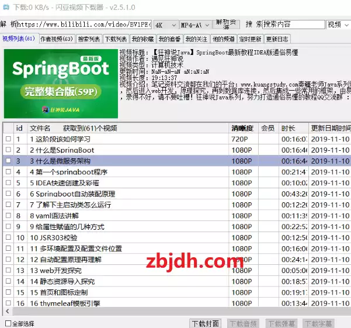Click duration 00:43:2 of row 6
Screen dimensions: 351x328
point(294,194)
